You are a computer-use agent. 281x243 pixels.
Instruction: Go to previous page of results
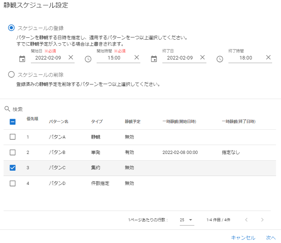tap(246, 220)
